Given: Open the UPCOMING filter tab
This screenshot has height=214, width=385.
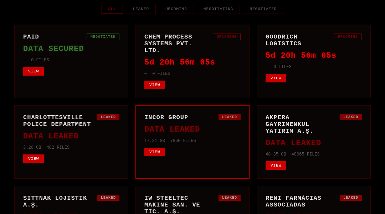Looking at the screenshot, I should [176, 9].
